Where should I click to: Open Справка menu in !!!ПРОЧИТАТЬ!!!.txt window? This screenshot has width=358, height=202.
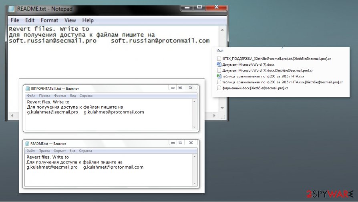(86, 95)
